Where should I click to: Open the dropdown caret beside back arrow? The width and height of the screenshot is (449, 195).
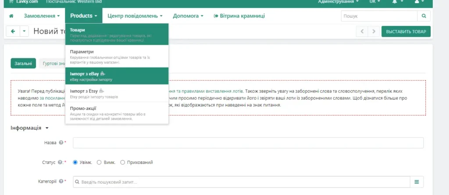click(25, 31)
